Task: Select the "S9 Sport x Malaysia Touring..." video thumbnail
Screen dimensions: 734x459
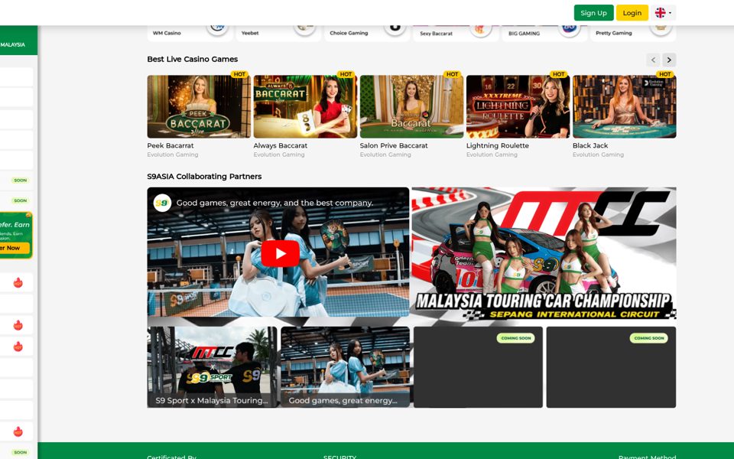Action: pos(212,366)
